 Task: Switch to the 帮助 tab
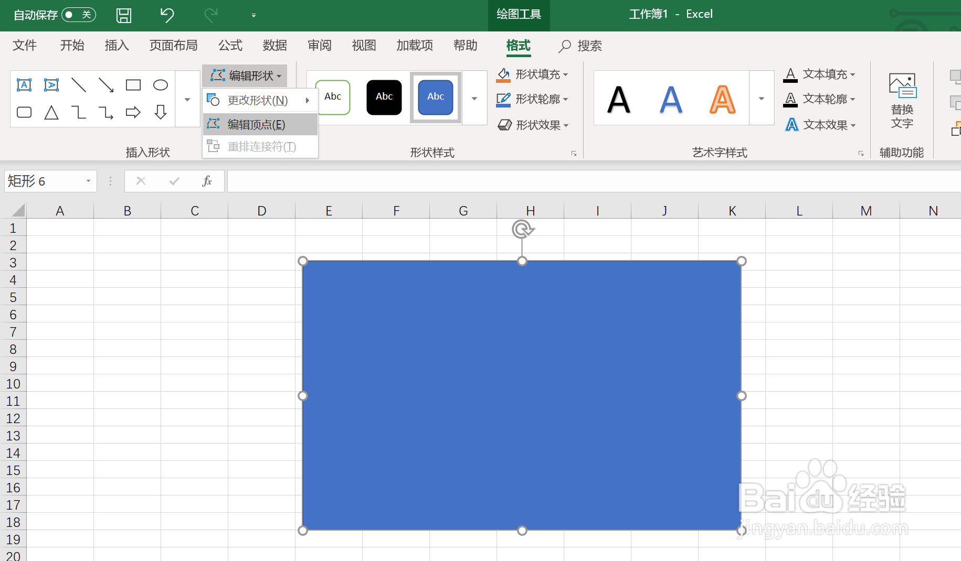(466, 46)
